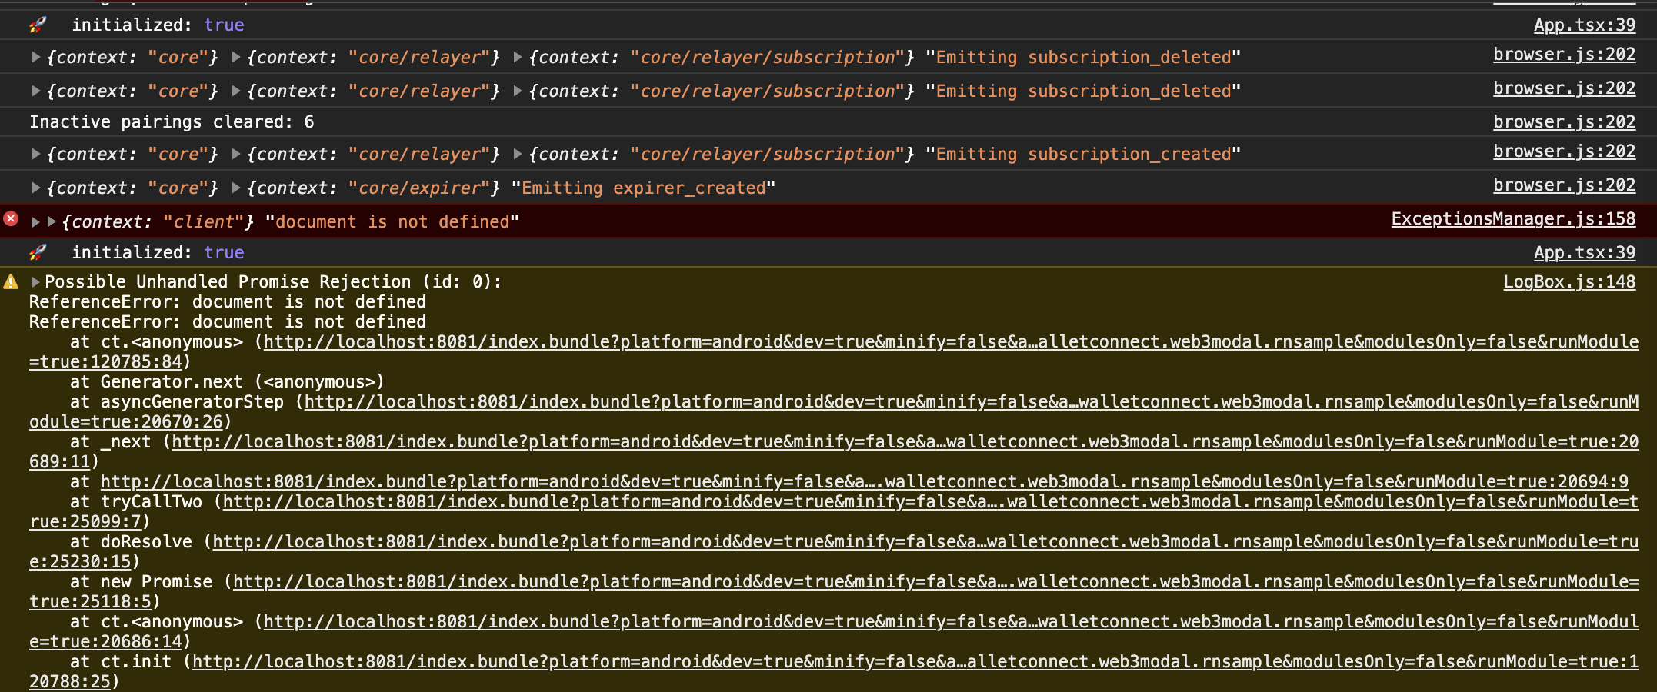Click the rocket icon beside second initialized message
This screenshot has width=1657, height=692.
(35, 251)
